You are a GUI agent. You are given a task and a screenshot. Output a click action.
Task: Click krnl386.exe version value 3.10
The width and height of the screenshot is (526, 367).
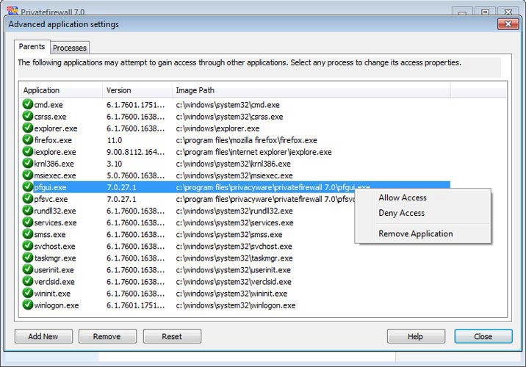pyautogui.click(x=115, y=164)
